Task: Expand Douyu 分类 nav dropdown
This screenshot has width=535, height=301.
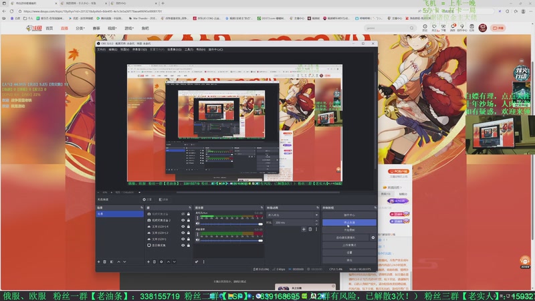Action: 80,28
